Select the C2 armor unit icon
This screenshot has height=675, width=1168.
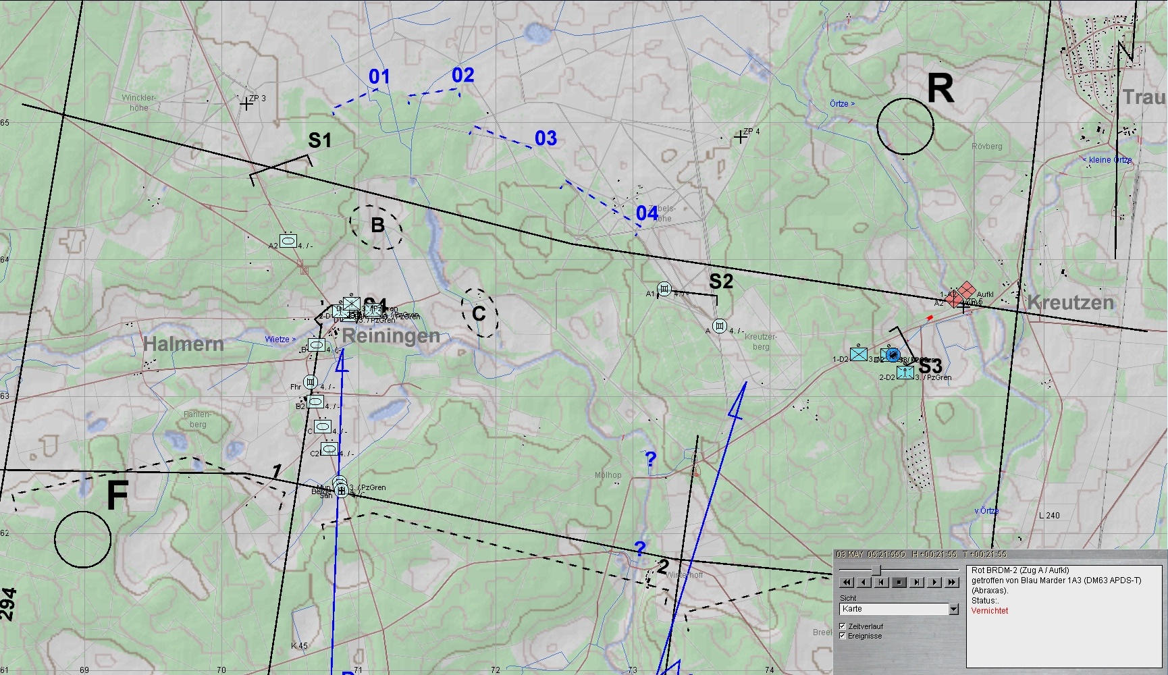pyautogui.click(x=329, y=449)
